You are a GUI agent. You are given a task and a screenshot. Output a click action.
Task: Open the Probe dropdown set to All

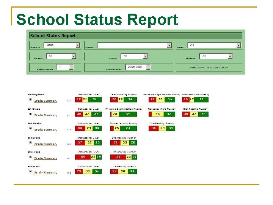click(134, 56)
